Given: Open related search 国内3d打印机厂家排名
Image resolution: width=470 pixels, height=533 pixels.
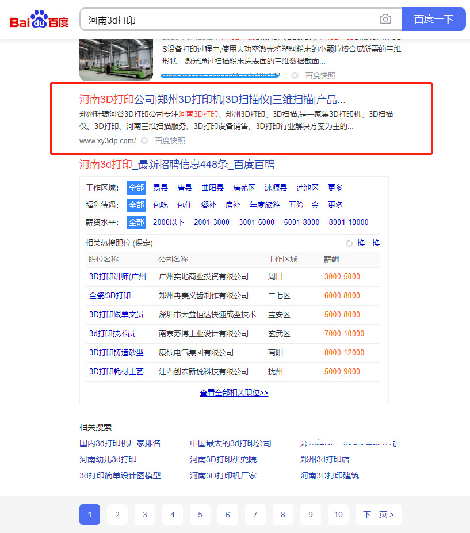Looking at the screenshot, I should click(x=120, y=443).
